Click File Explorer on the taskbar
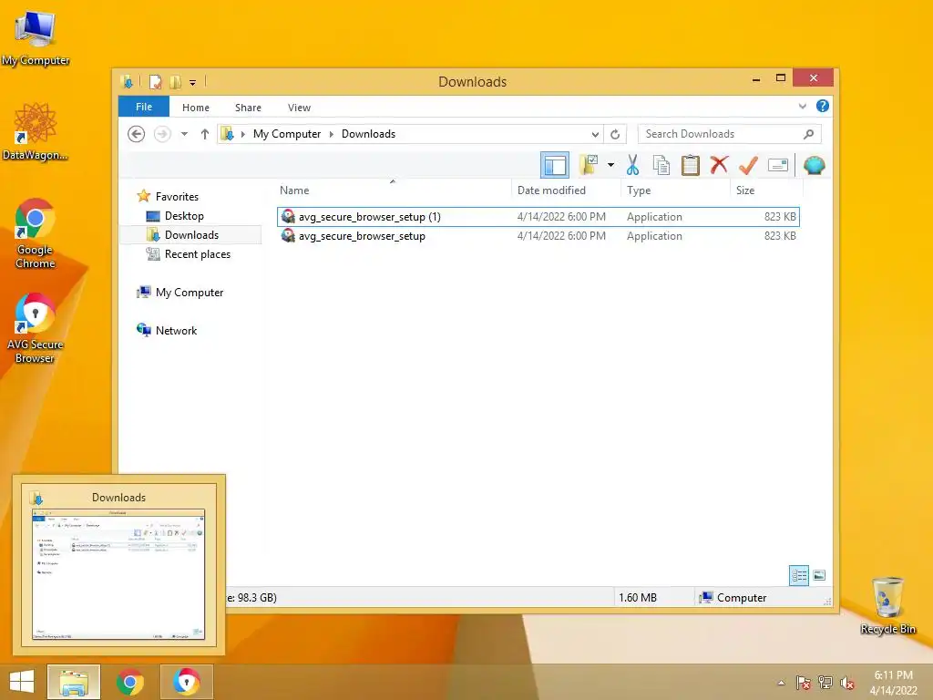The height and width of the screenshot is (700, 933). pos(74,682)
